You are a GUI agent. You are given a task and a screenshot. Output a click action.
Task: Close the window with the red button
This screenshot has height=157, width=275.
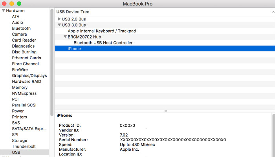click(x=4, y=4)
